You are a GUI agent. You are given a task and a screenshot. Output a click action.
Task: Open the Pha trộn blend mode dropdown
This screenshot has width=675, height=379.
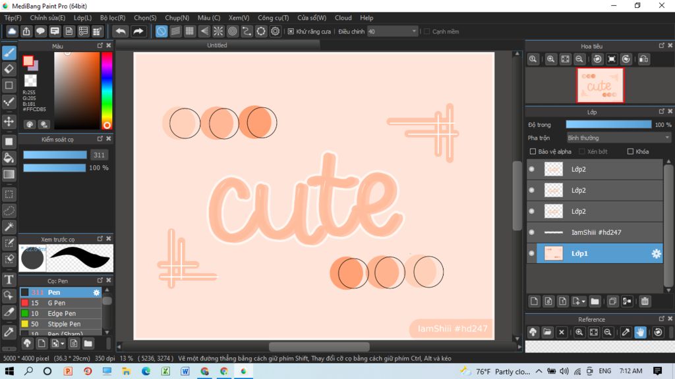[618, 138]
